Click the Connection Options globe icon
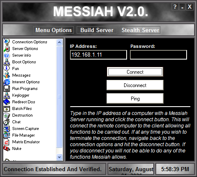 coord(7,42)
